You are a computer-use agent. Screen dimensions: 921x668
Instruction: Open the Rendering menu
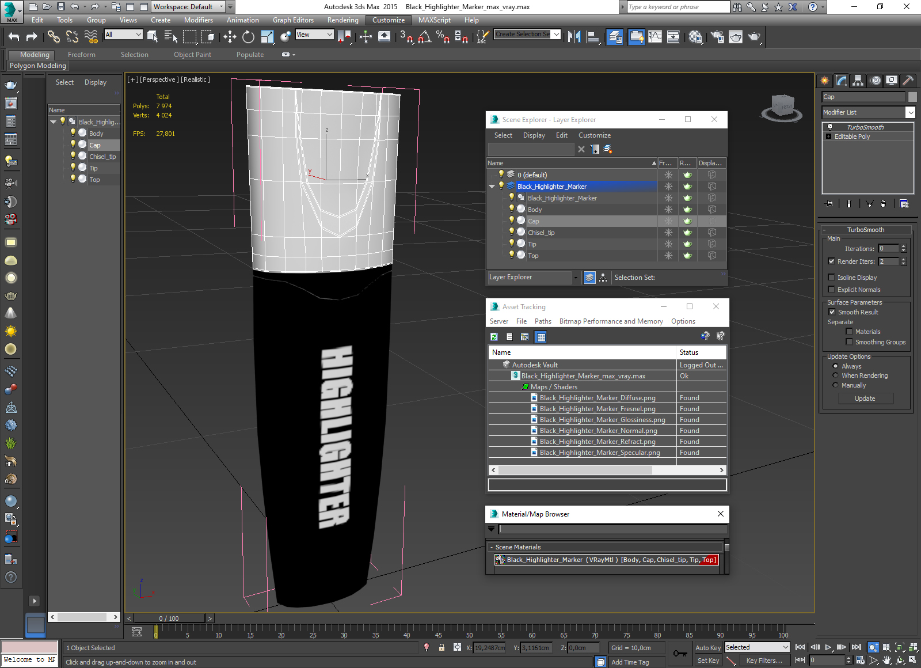pyautogui.click(x=342, y=20)
